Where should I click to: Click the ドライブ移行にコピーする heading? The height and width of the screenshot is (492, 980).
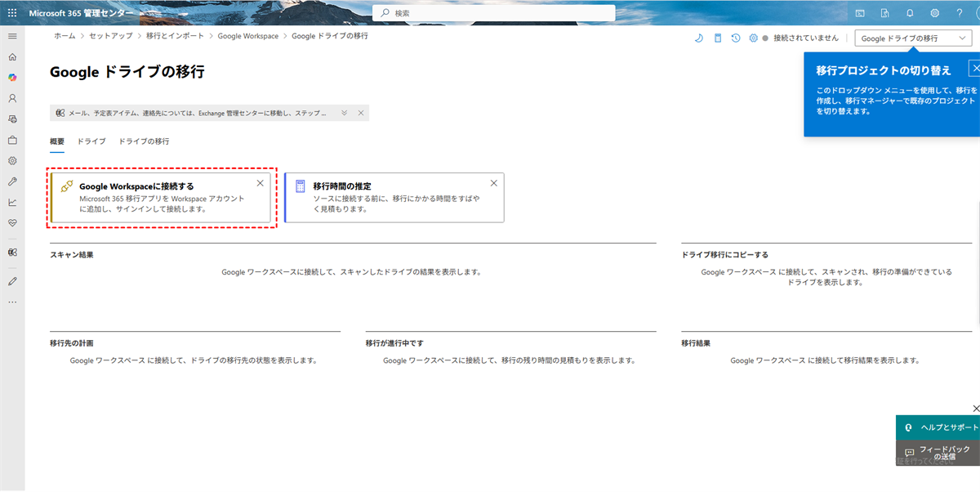pyautogui.click(x=725, y=255)
